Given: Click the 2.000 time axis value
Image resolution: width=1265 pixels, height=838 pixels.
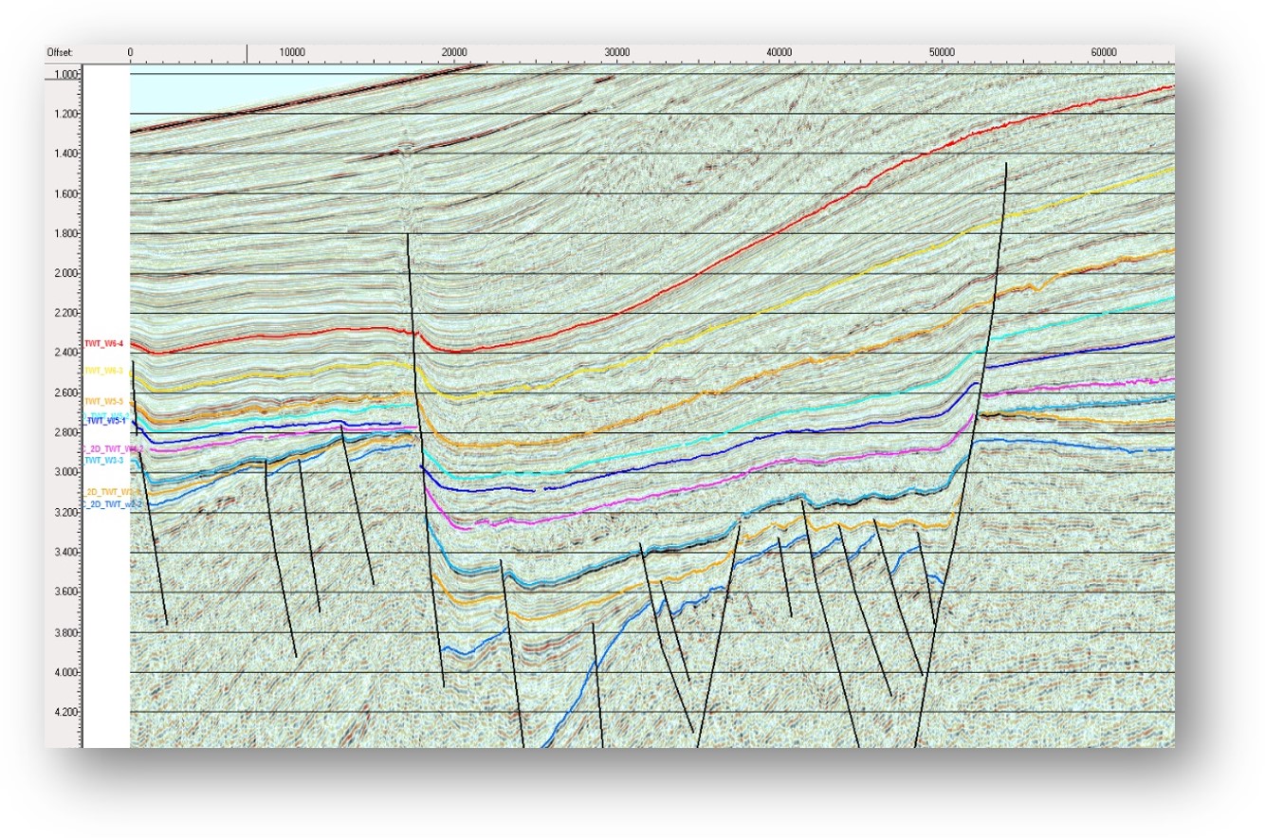Looking at the screenshot, I should (x=66, y=273).
